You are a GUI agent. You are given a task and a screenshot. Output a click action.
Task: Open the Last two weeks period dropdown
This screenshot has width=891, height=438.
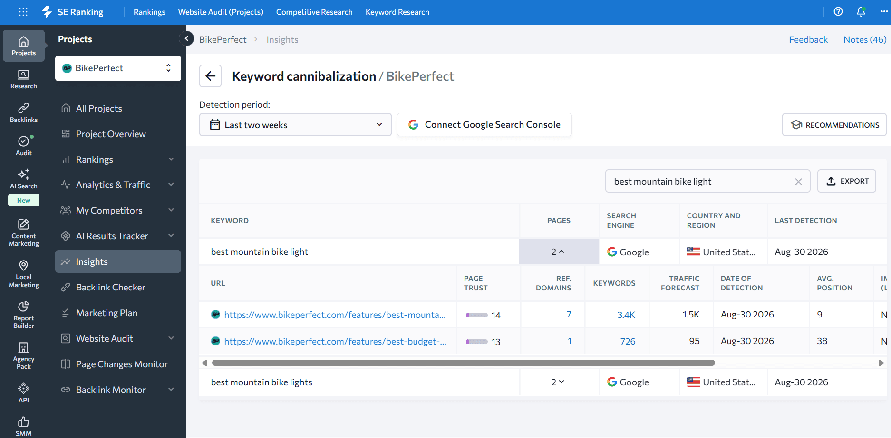tap(295, 125)
